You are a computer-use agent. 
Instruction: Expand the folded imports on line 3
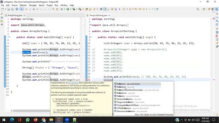point(91,25)
